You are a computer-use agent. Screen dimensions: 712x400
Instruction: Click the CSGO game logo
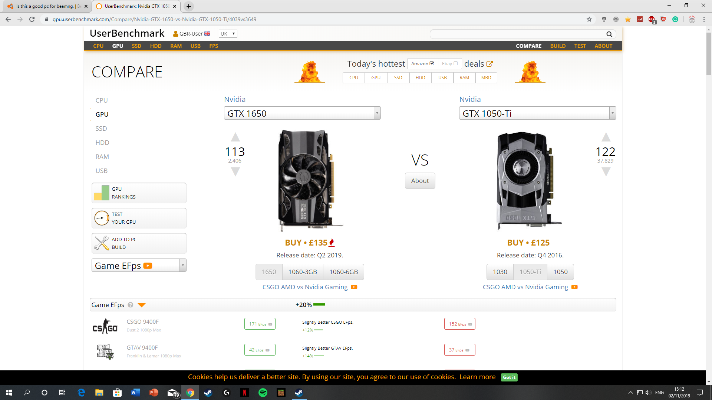click(105, 326)
